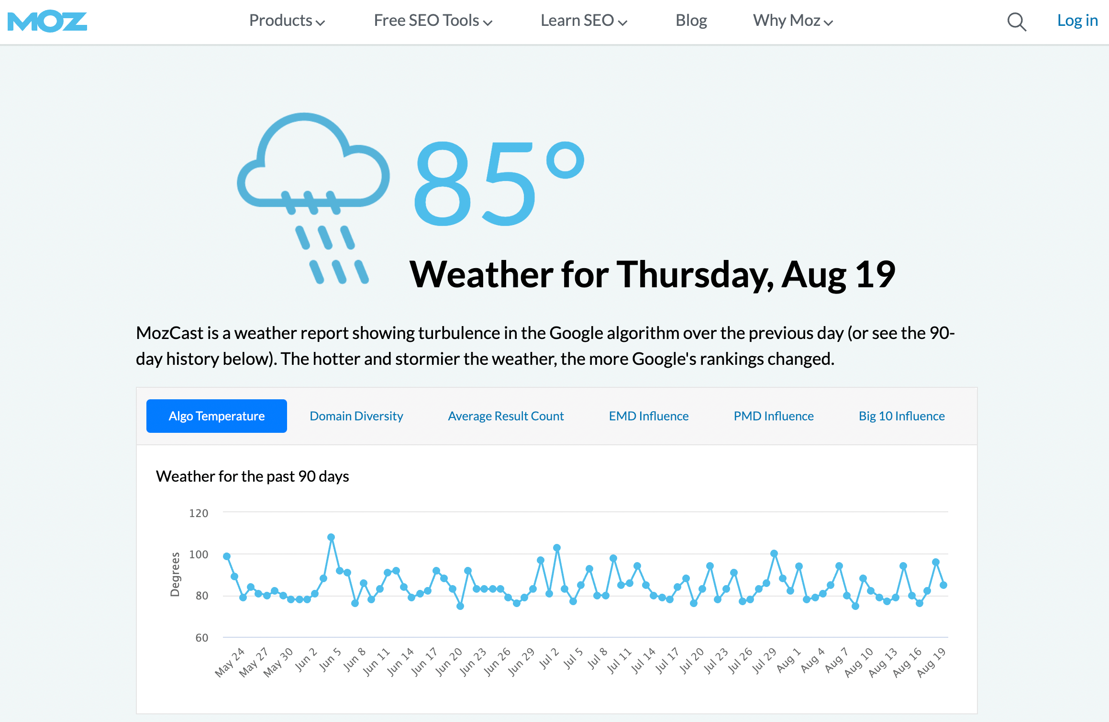Click the EMD Influence metric icon

[x=648, y=416]
